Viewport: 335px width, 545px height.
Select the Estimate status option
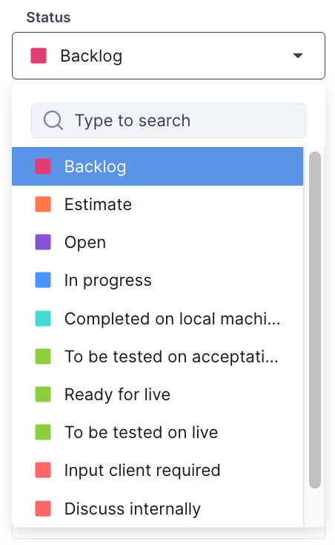157,204
